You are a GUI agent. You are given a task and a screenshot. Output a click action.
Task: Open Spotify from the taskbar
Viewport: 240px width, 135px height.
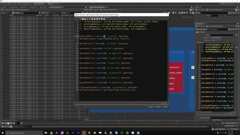point(127,133)
